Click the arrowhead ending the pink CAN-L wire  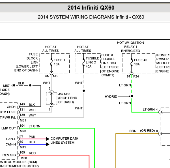[48, 139]
